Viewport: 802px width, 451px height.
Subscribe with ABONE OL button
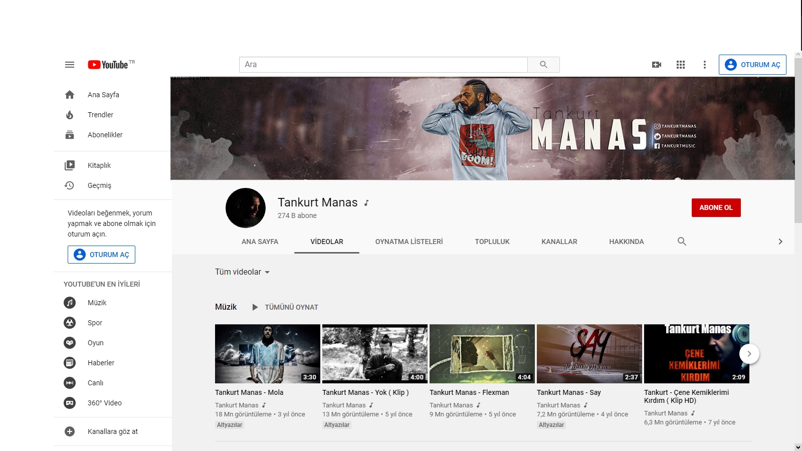pyautogui.click(x=716, y=207)
